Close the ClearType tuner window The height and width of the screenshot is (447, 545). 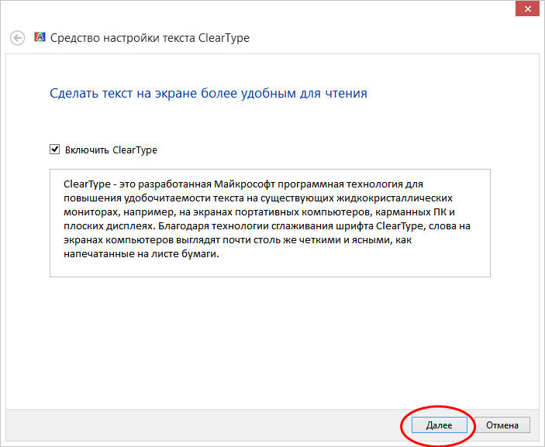pyautogui.click(x=527, y=9)
